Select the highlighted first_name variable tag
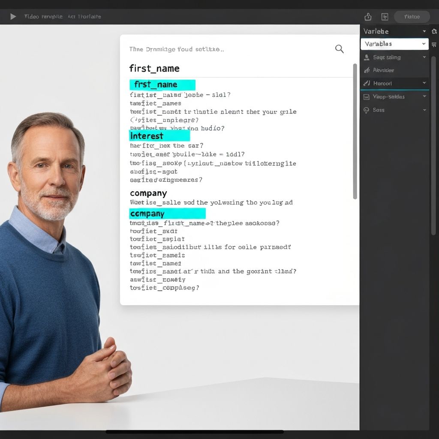Viewport: 439px width, 439px height. point(162,84)
